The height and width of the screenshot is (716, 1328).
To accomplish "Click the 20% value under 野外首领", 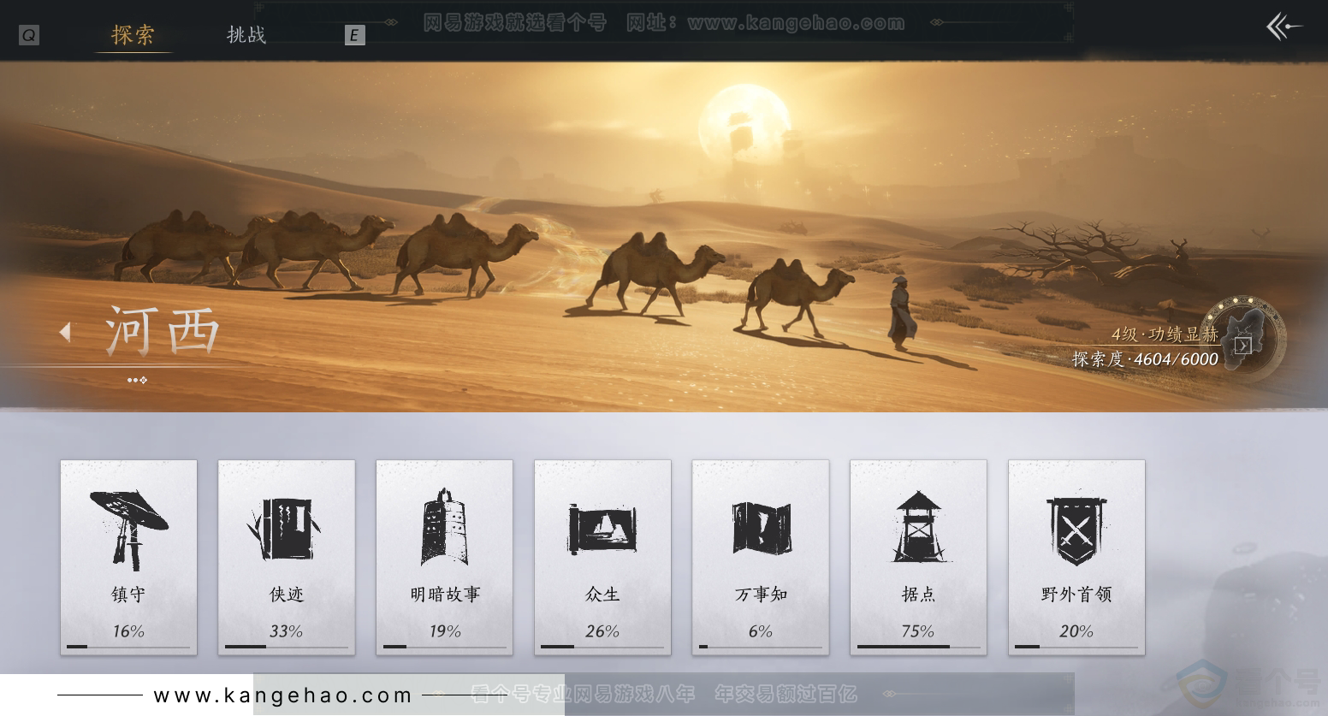I will pyautogui.click(x=1076, y=631).
